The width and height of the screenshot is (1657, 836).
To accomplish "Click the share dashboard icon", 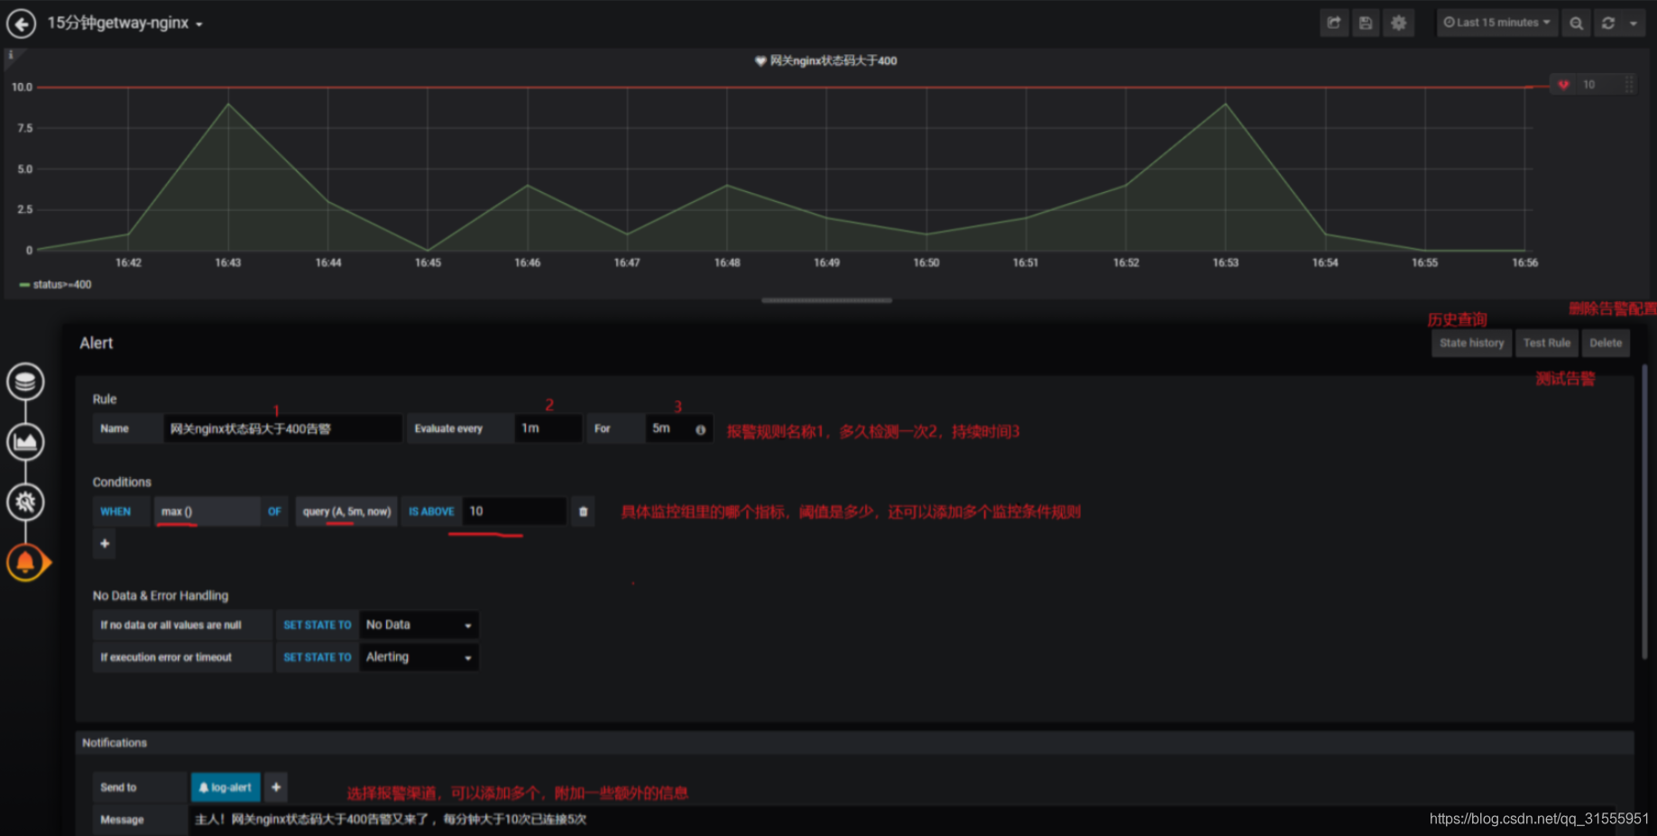I will pos(1334,23).
